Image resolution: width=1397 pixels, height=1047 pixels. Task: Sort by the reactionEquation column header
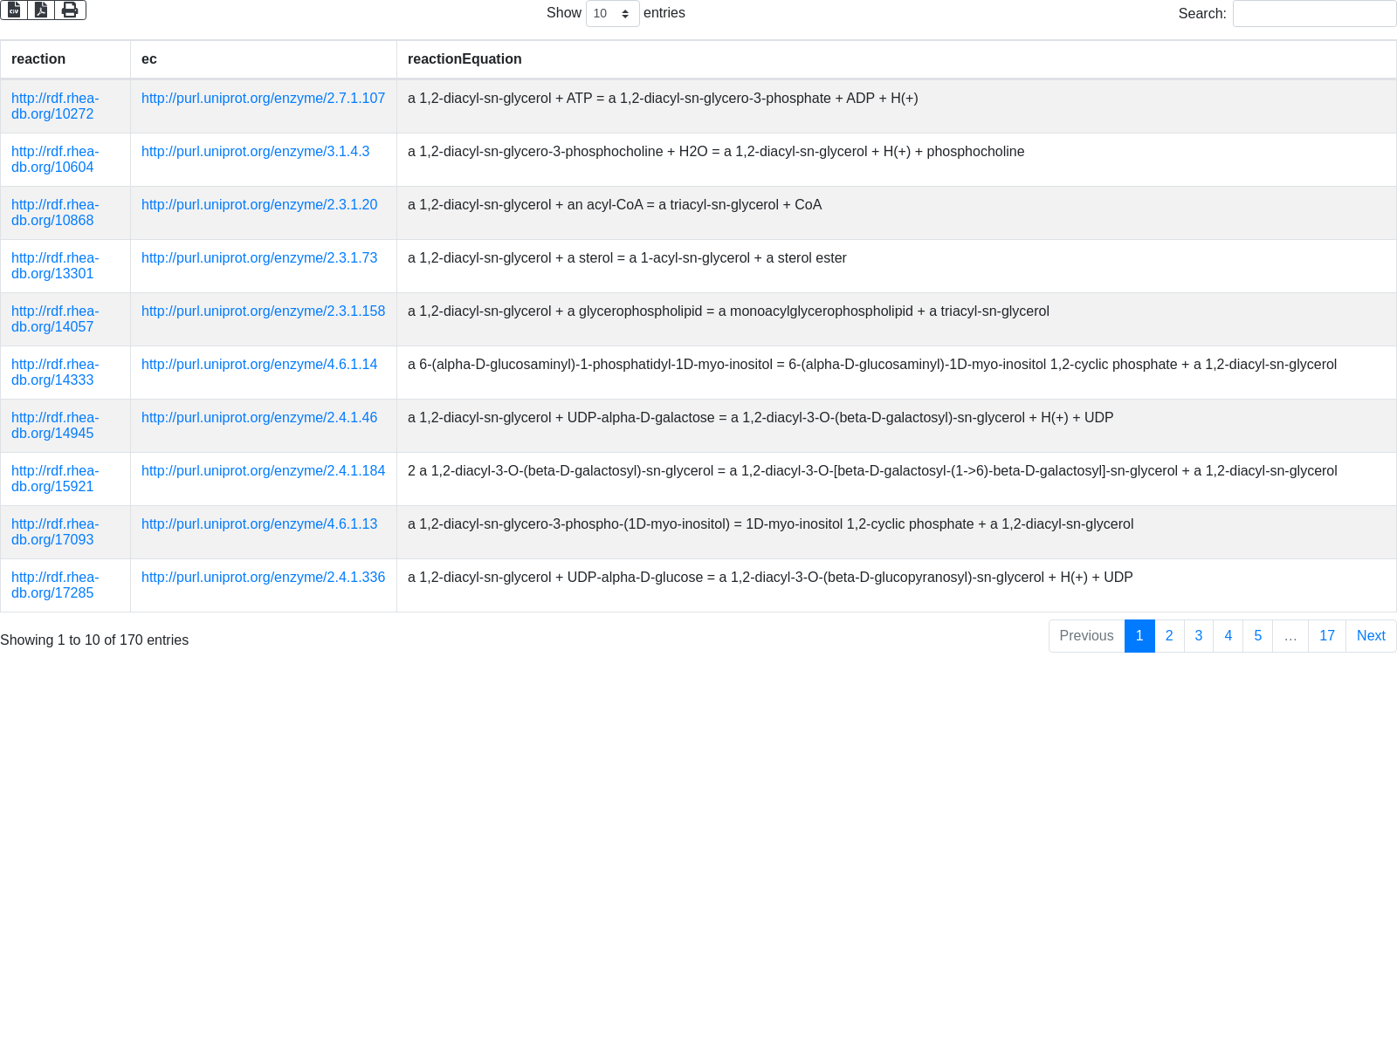(465, 59)
